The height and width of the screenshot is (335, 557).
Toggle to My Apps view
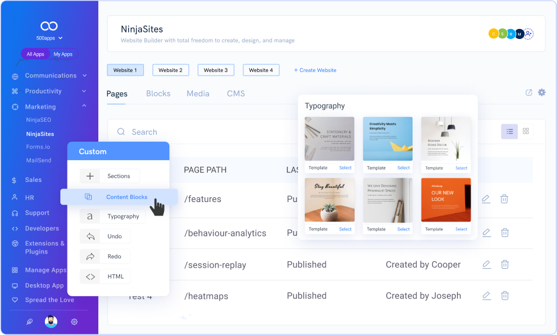coord(63,54)
